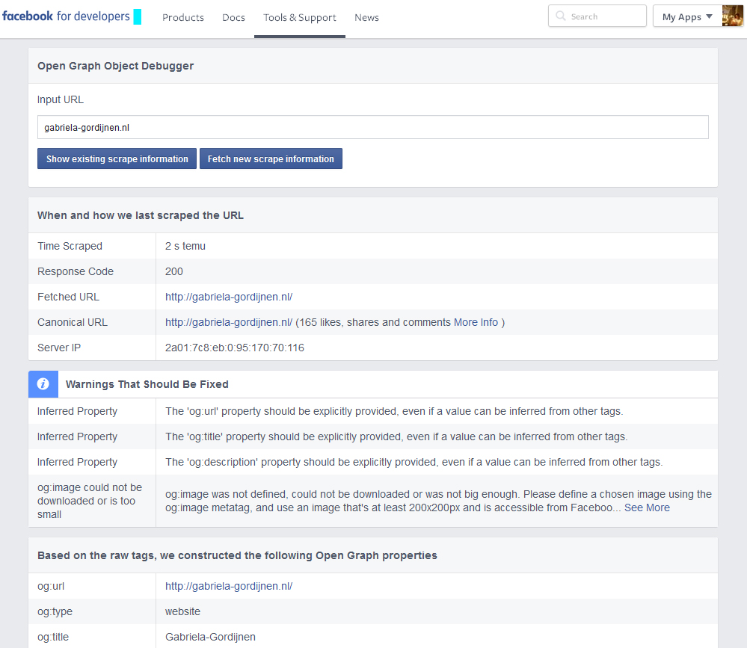Viewport: 747px width, 648px height.
Task: Click the 'og:description' property warning text
Action: pyautogui.click(x=414, y=463)
